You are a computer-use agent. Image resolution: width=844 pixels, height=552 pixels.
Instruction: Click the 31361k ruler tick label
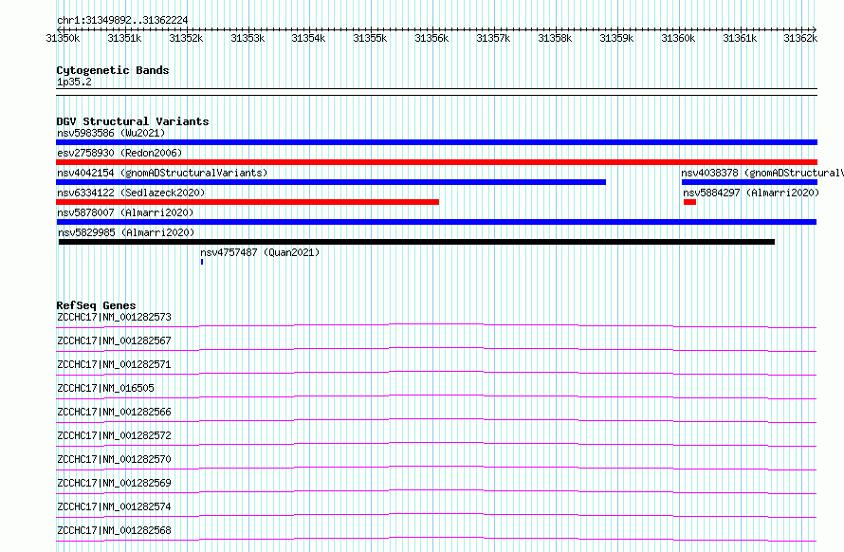click(740, 38)
